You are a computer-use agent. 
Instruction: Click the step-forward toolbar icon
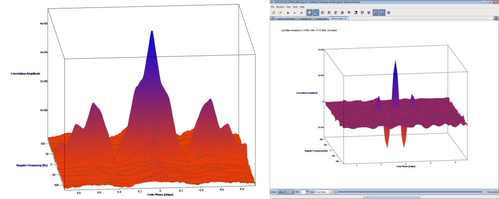(295, 13)
